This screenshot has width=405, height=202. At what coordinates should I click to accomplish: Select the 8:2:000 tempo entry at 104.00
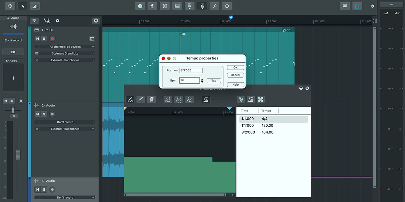pos(257,132)
